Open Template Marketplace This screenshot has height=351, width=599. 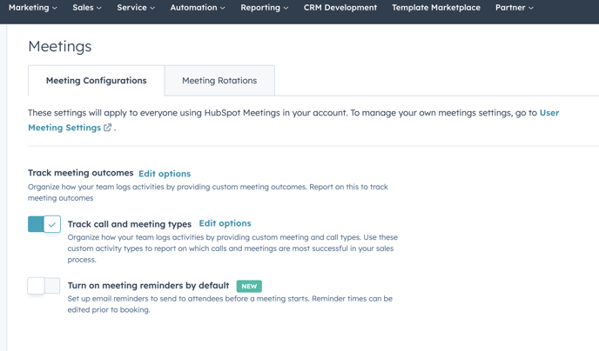[436, 8]
